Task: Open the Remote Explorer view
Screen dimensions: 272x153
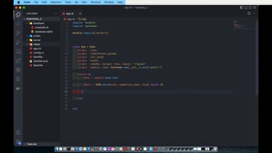Action: click(18, 51)
